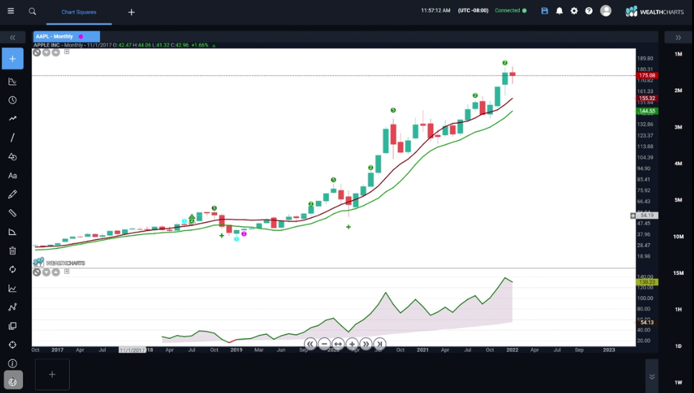694x393 pixels.
Task: Select the 1D timeframe
Action: [x=678, y=346]
